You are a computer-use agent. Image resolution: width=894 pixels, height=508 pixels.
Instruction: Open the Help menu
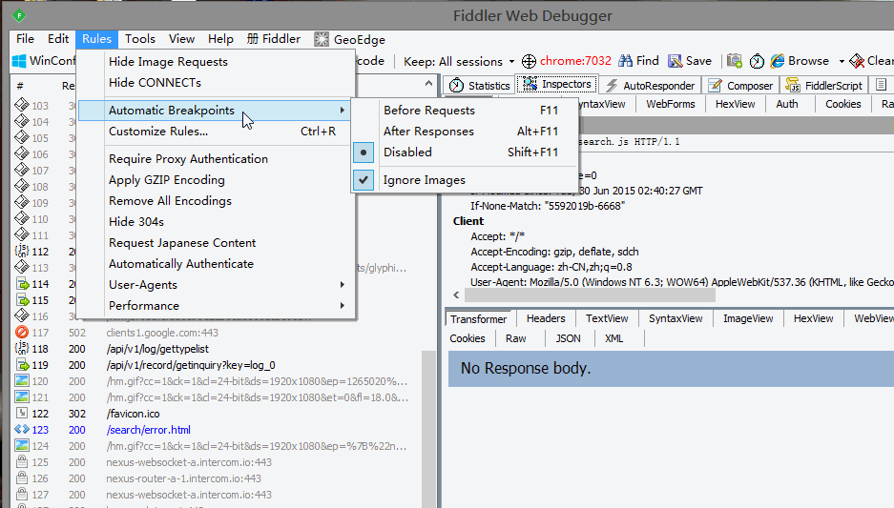(220, 39)
